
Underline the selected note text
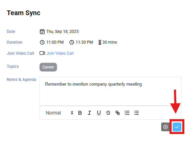tap(99, 113)
